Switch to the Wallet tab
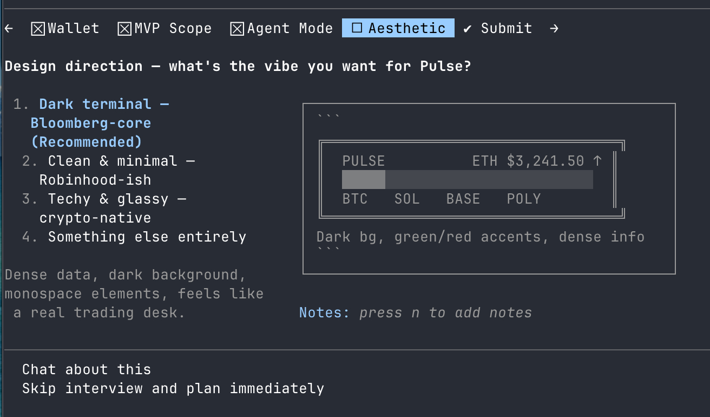The image size is (710, 417). click(73, 28)
